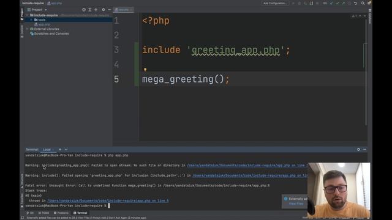
Task: Select app.php in the project tree
Action: (44, 24)
